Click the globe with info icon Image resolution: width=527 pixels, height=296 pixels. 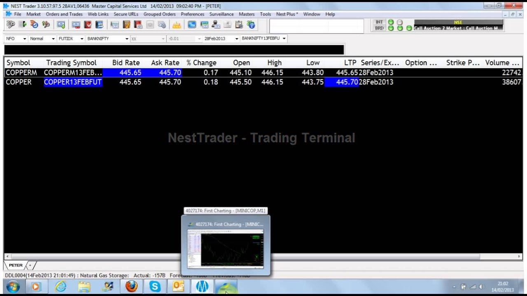click(251, 25)
